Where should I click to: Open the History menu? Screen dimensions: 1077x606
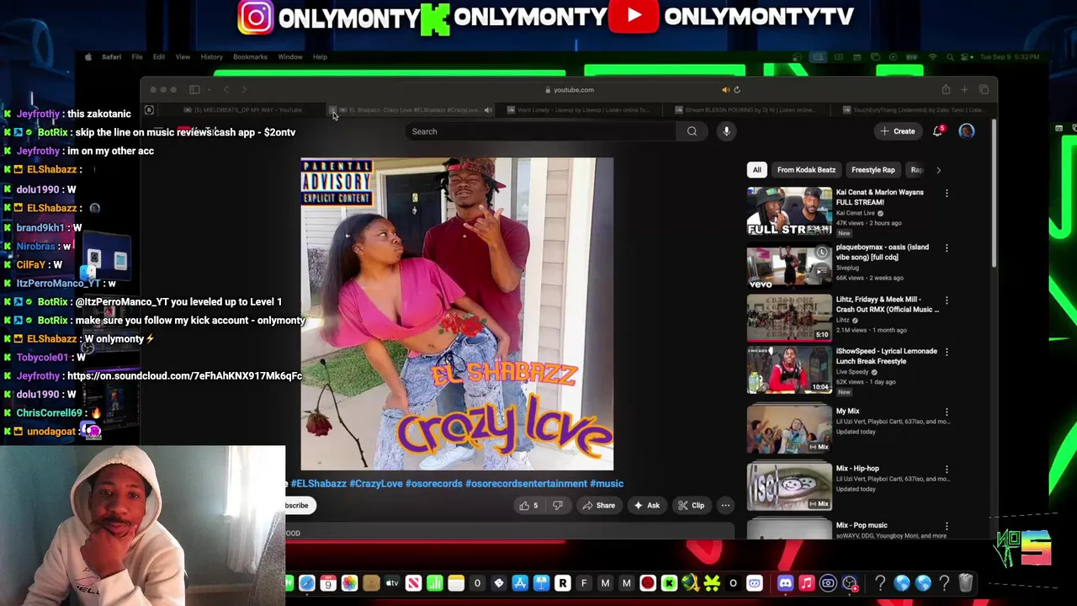pos(211,57)
